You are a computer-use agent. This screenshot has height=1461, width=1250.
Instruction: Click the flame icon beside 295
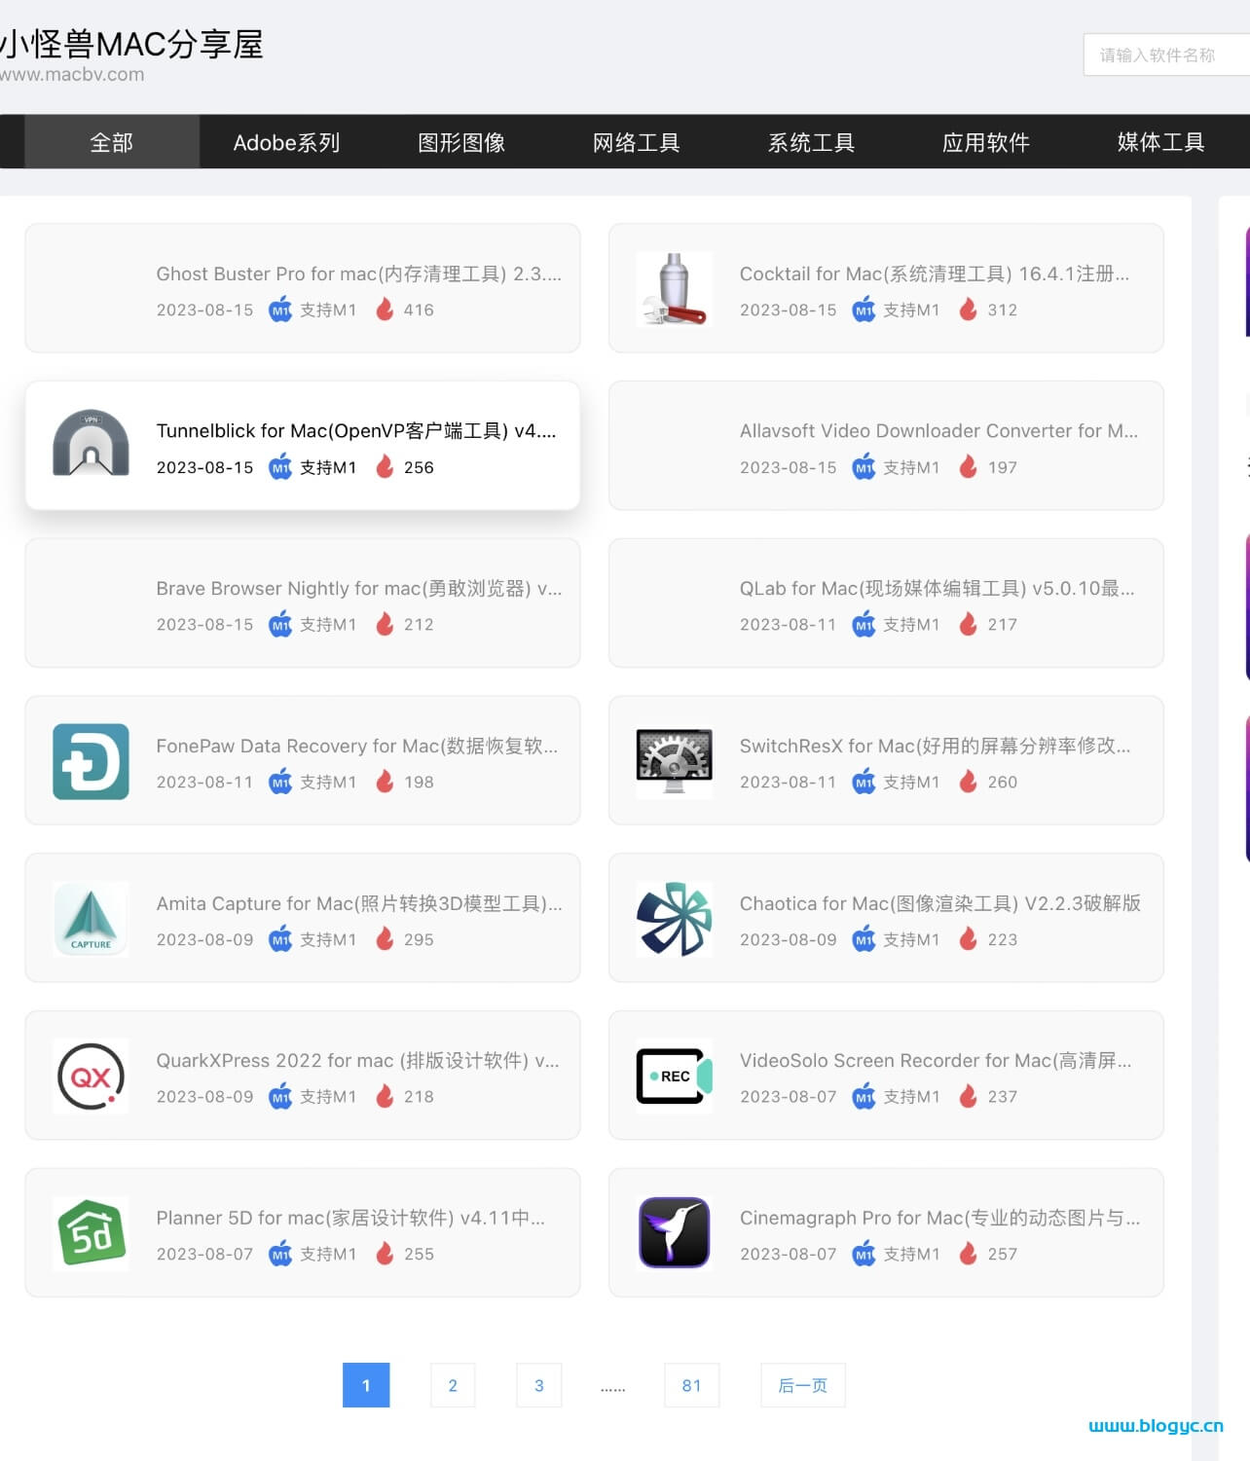click(x=385, y=939)
